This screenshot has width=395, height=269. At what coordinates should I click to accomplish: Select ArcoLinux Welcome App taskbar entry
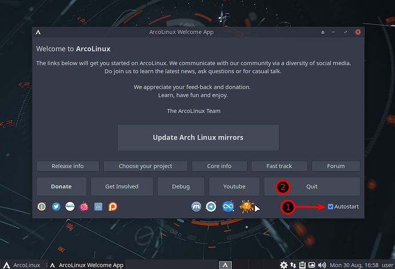pyautogui.click(x=86, y=265)
